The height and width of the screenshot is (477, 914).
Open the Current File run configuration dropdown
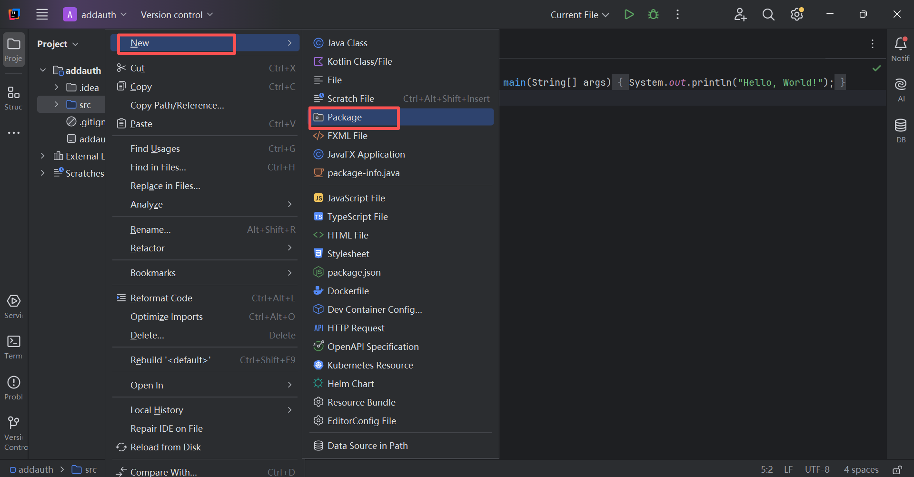coord(579,15)
